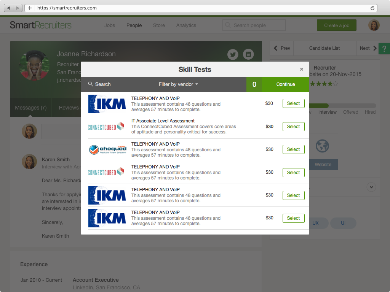The width and height of the screenshot is (390, 292).
Task: Click the Offered stage label
Action: [350, 112]
